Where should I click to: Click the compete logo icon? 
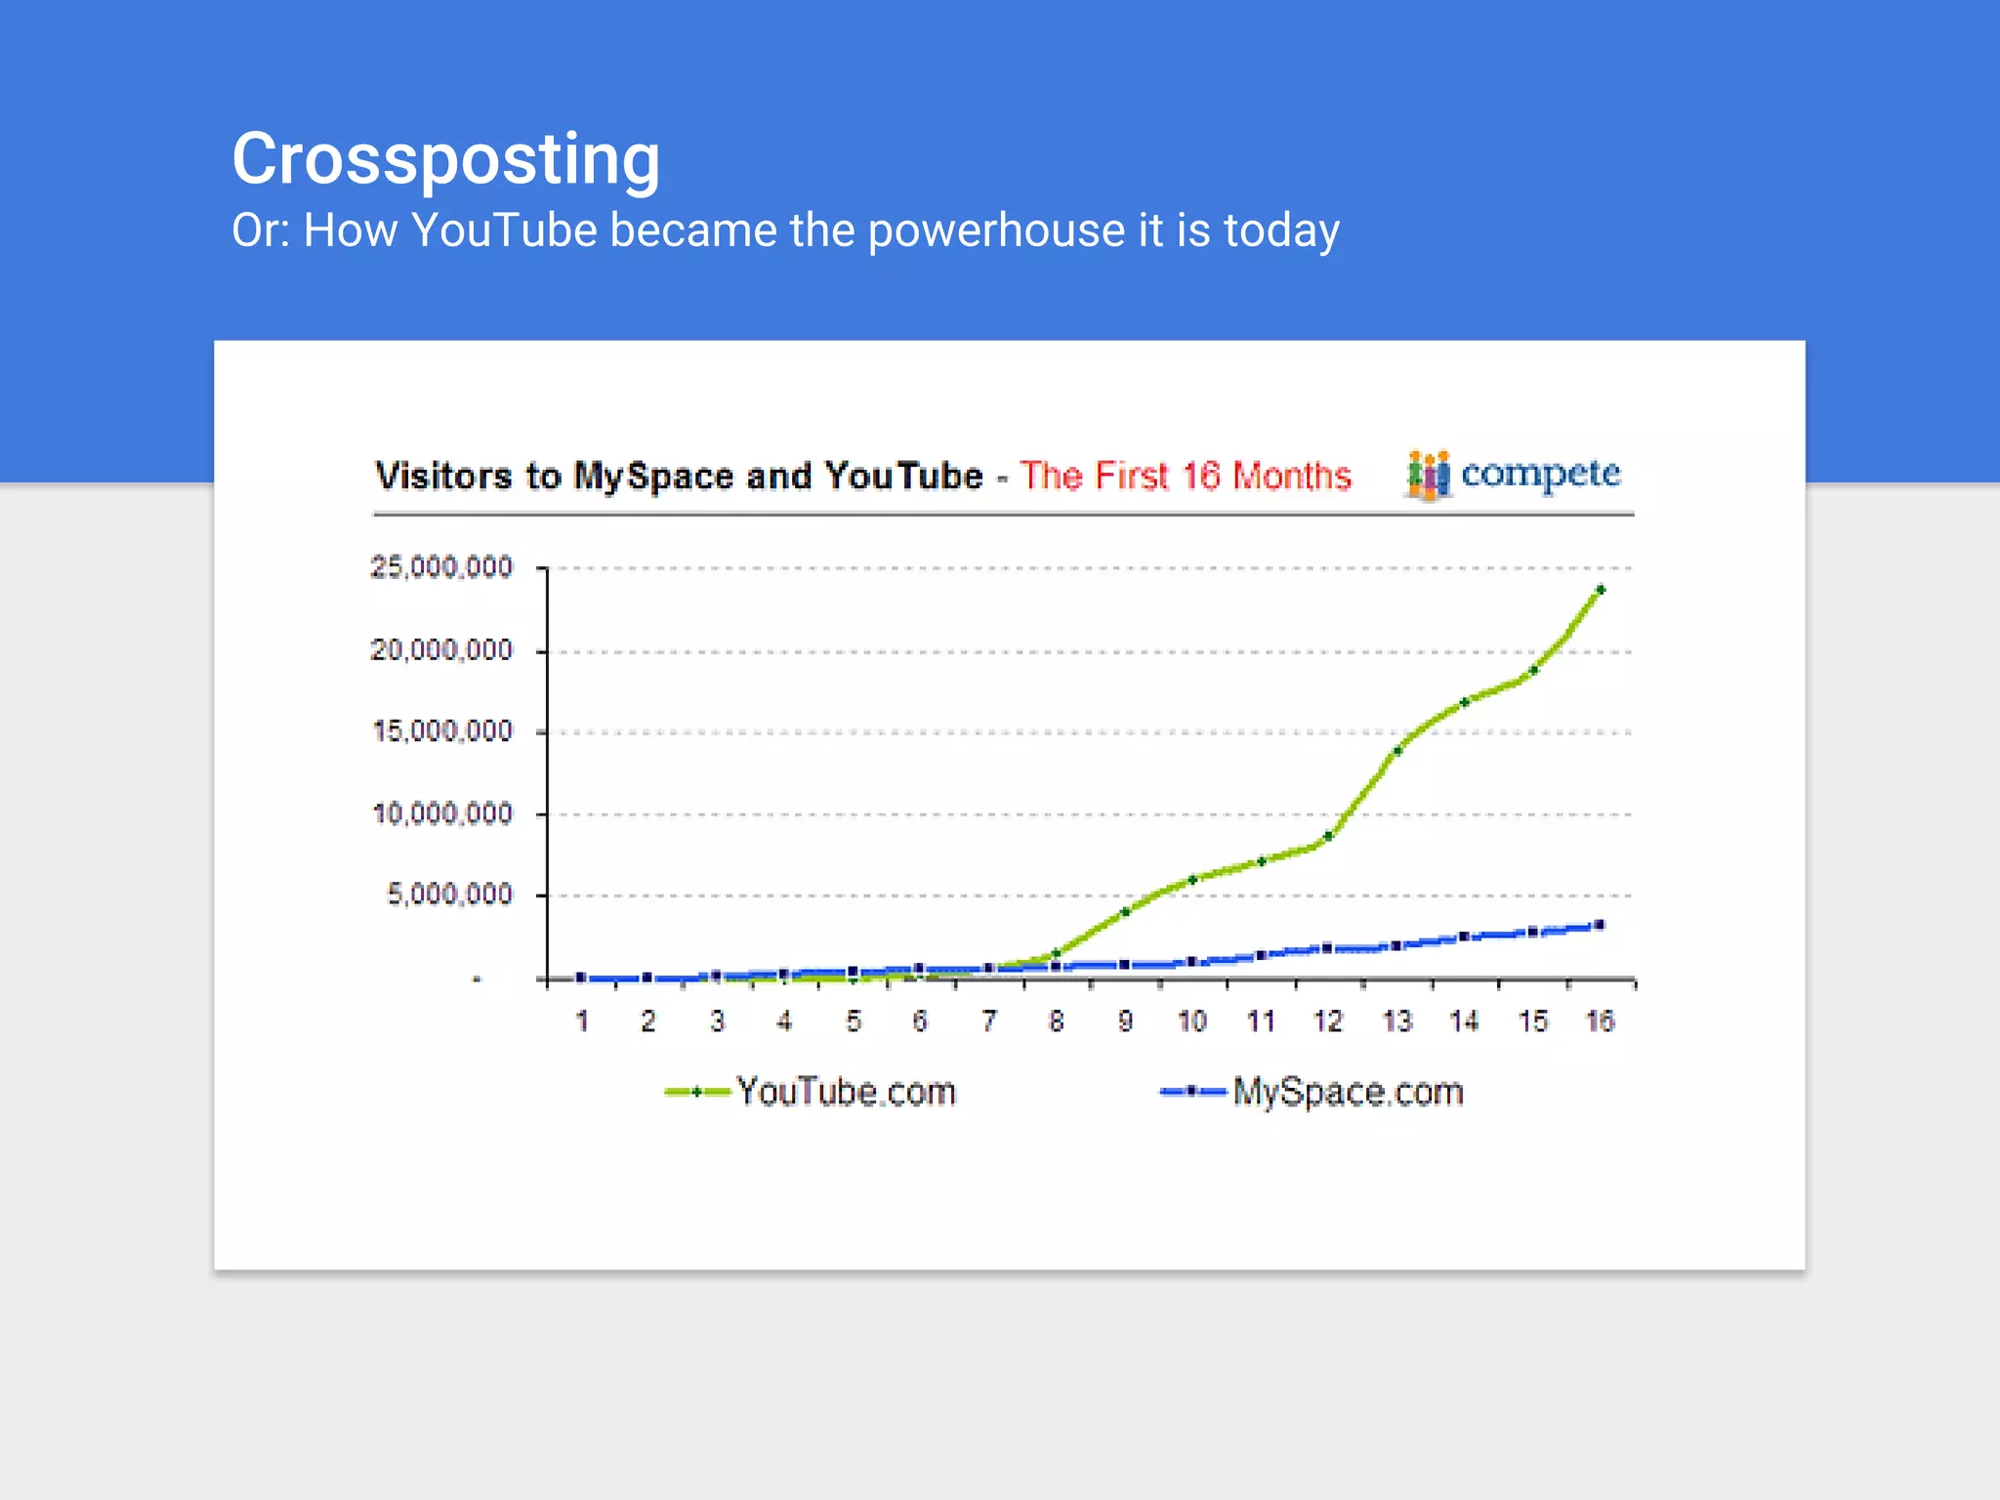point(1428,476)
